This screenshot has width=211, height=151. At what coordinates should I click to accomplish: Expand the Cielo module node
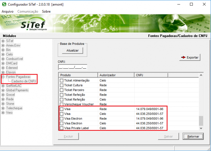(x=3, y=54)
